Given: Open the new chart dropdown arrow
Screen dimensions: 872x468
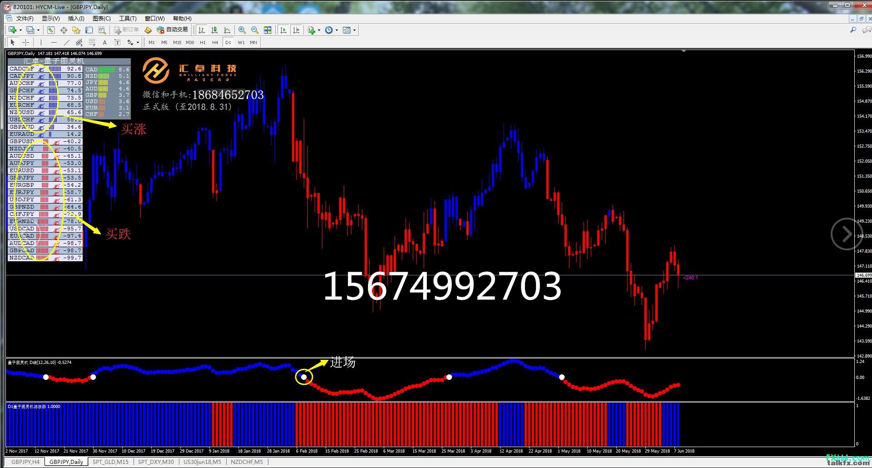Looking at the screenshot, I should pyautogui.click(x=20, y=30).
